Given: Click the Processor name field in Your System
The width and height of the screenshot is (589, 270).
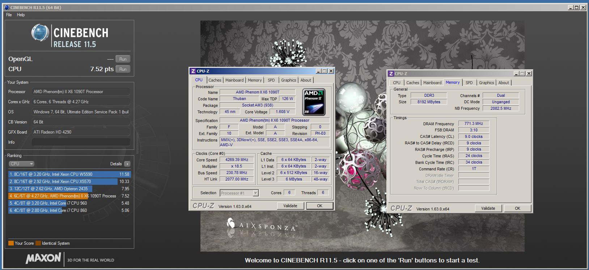Looking at the screenshot, I should [81, 92].
